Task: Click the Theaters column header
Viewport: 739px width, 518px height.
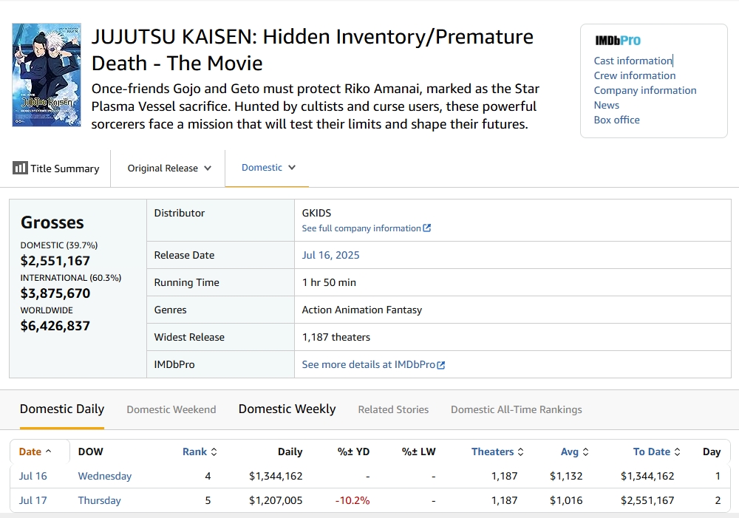Action: click(x=497, y=451)
